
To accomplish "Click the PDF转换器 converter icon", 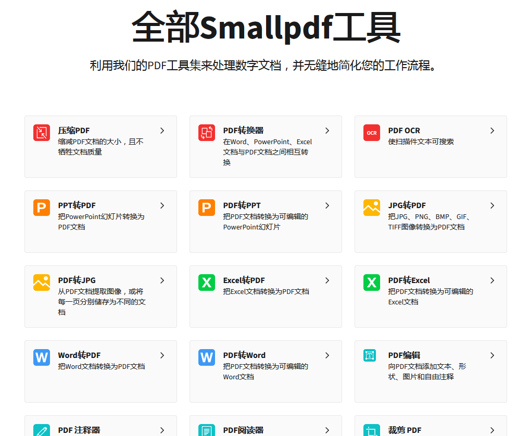I will click(x=207, y=133).
